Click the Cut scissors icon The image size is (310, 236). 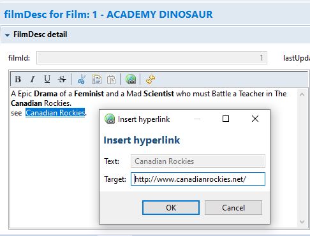tap(82, 79)
